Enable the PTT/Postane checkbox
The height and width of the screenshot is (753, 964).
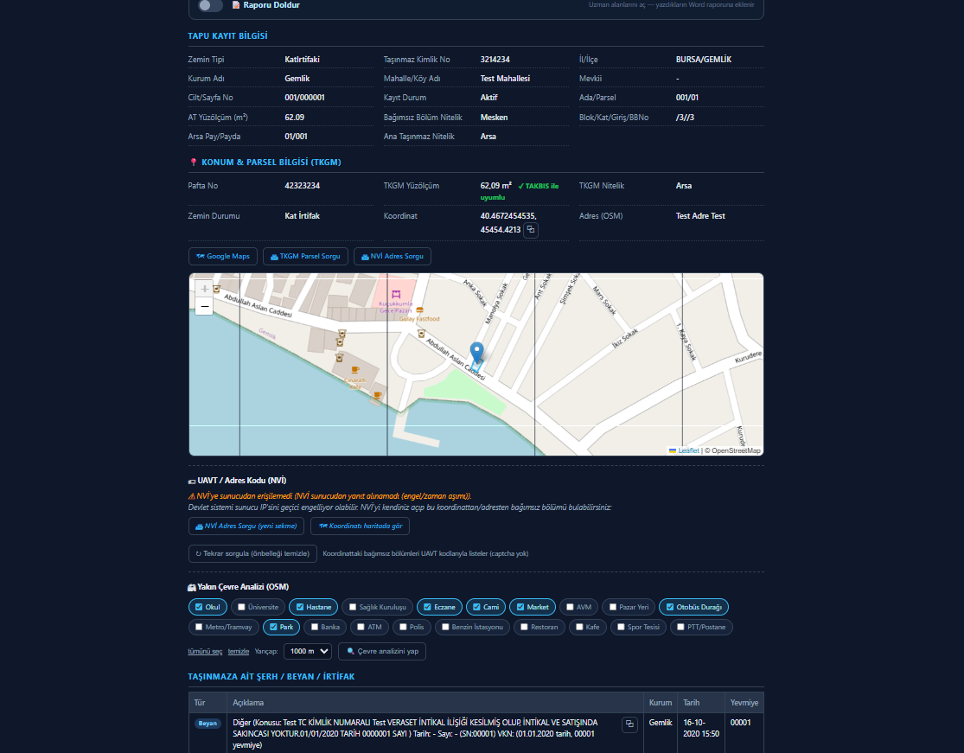click(x=680, y=628)
